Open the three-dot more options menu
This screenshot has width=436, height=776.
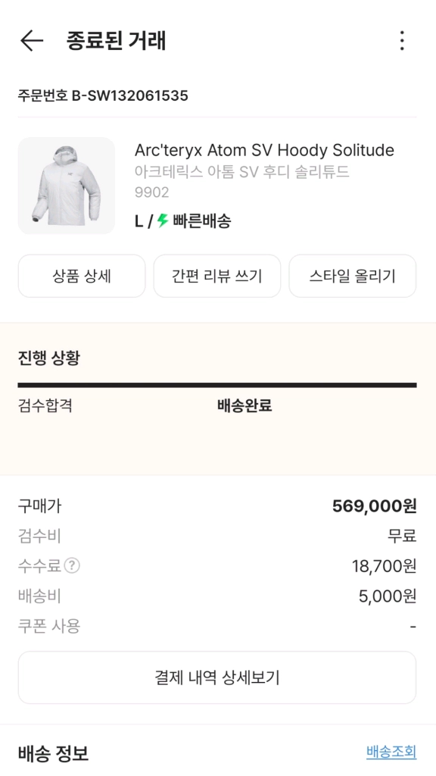[x=402, y=41]
